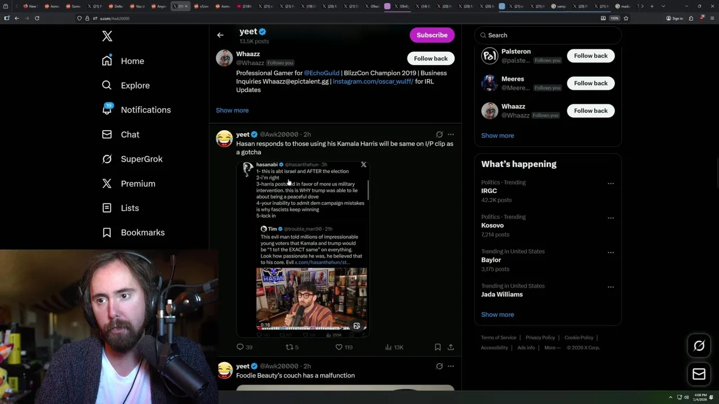The width and height of the screenshot is (719, 404).
Task: Follow back Whaazz in the feed card
Action: [x=431, y=58]
